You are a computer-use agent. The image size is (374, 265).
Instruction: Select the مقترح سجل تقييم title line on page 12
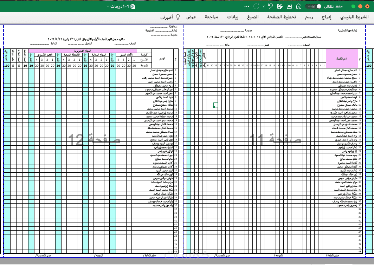(x=86, y=39)
